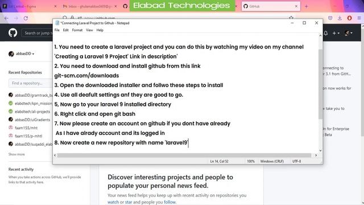Open browser downloads arrow icon
This screenshot has height=205, width=364.
[340, 18]
